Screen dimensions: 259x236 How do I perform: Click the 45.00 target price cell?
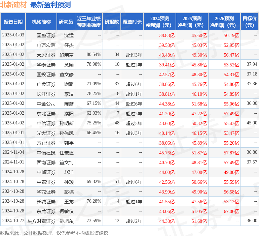pyautogui.click(x=252, y=123)
